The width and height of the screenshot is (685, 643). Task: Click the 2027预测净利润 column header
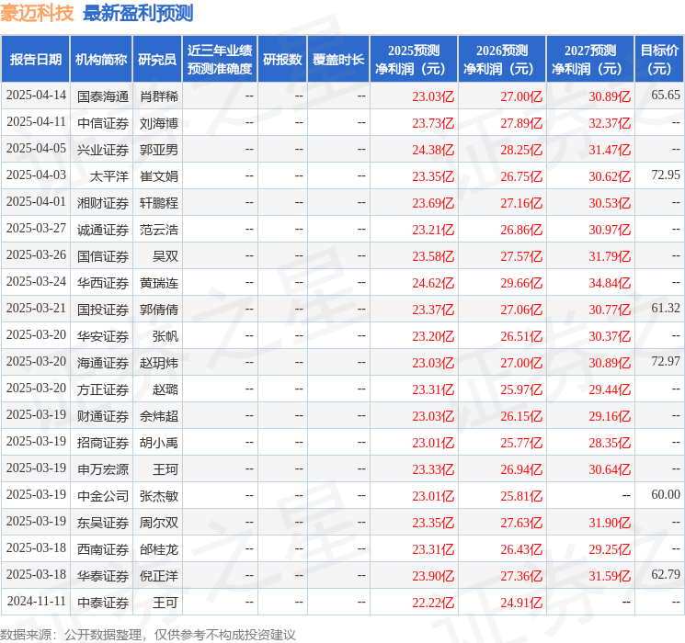(x=590, y=59)
